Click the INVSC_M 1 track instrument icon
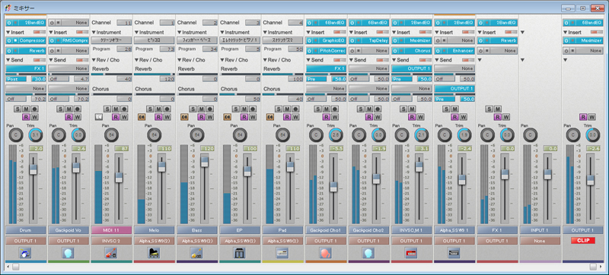609x275 pixels. pyautogui.click(x=411, y=253)
